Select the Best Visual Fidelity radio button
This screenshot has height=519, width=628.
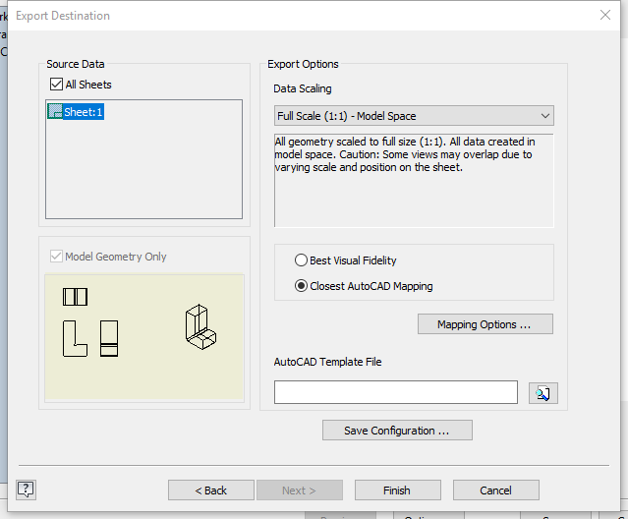point(301,260)
